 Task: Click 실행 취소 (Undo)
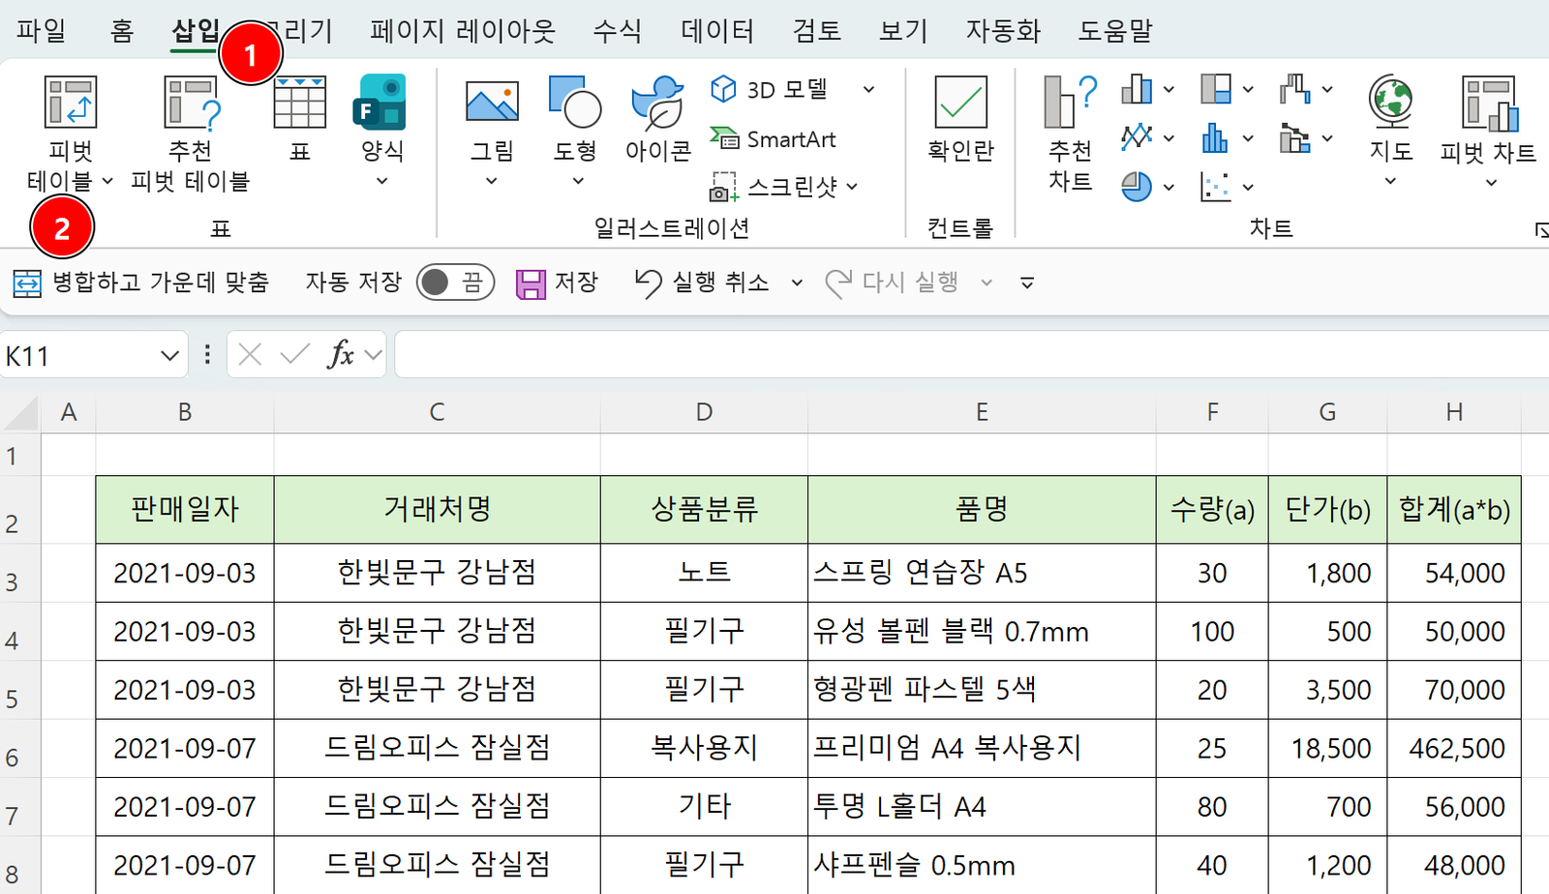[702, 283]
